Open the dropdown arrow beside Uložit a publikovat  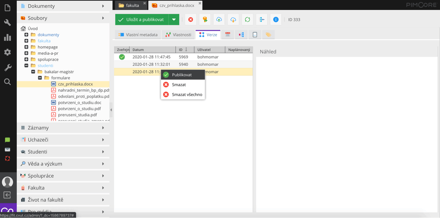174,20
